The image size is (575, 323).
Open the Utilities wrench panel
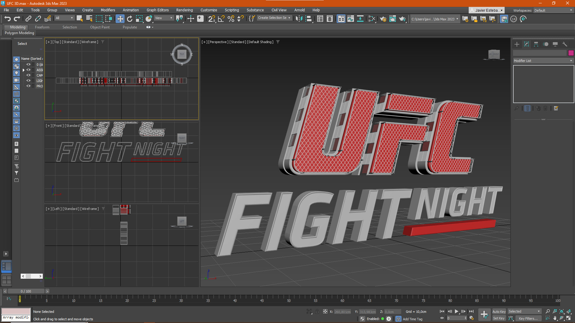pyautogui.click(x=565, y=44)
